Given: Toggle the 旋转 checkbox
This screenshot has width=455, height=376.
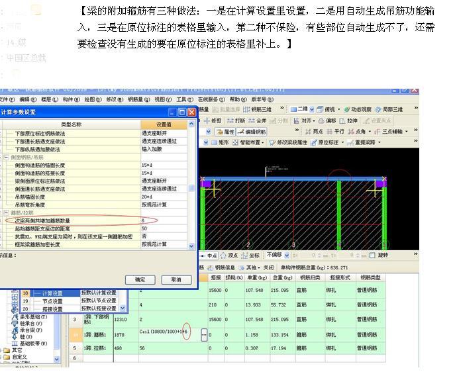Looking at the screenshot, I should coord(372,256).
